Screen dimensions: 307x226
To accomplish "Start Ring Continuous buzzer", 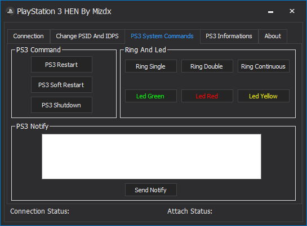I will click(263, 66).
